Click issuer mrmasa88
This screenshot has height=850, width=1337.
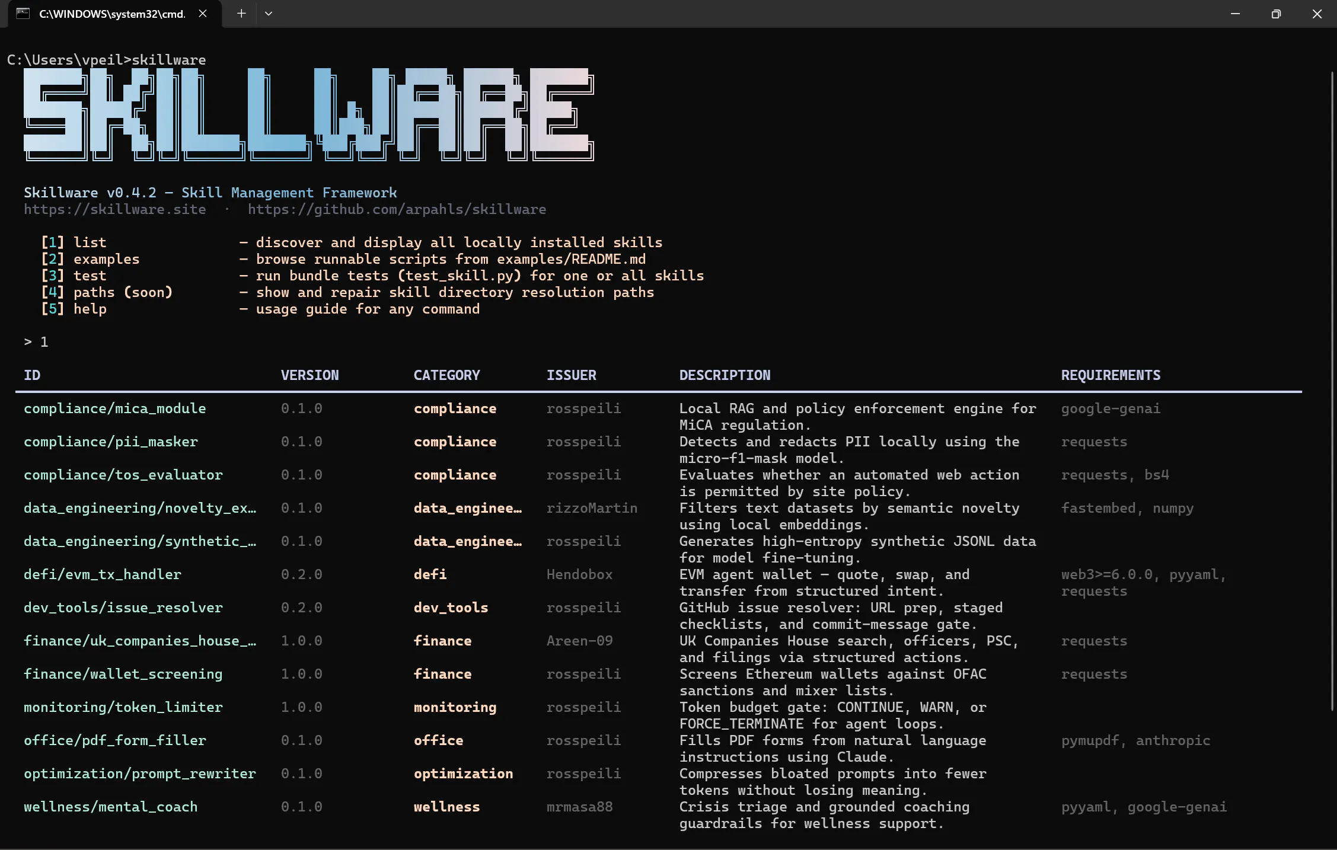pyautogui.click(x=580, y=807)
